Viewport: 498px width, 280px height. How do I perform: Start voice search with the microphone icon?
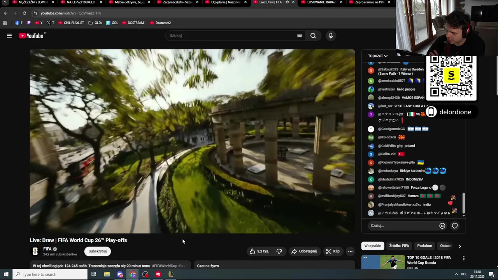pyautogui.click(x=331, y=36)
